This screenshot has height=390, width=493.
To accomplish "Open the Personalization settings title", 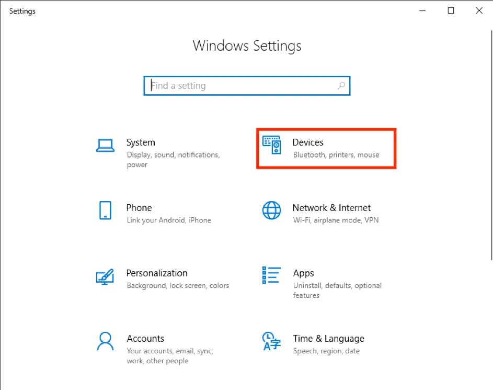I will pyautogui.click(x=156, y=273).
